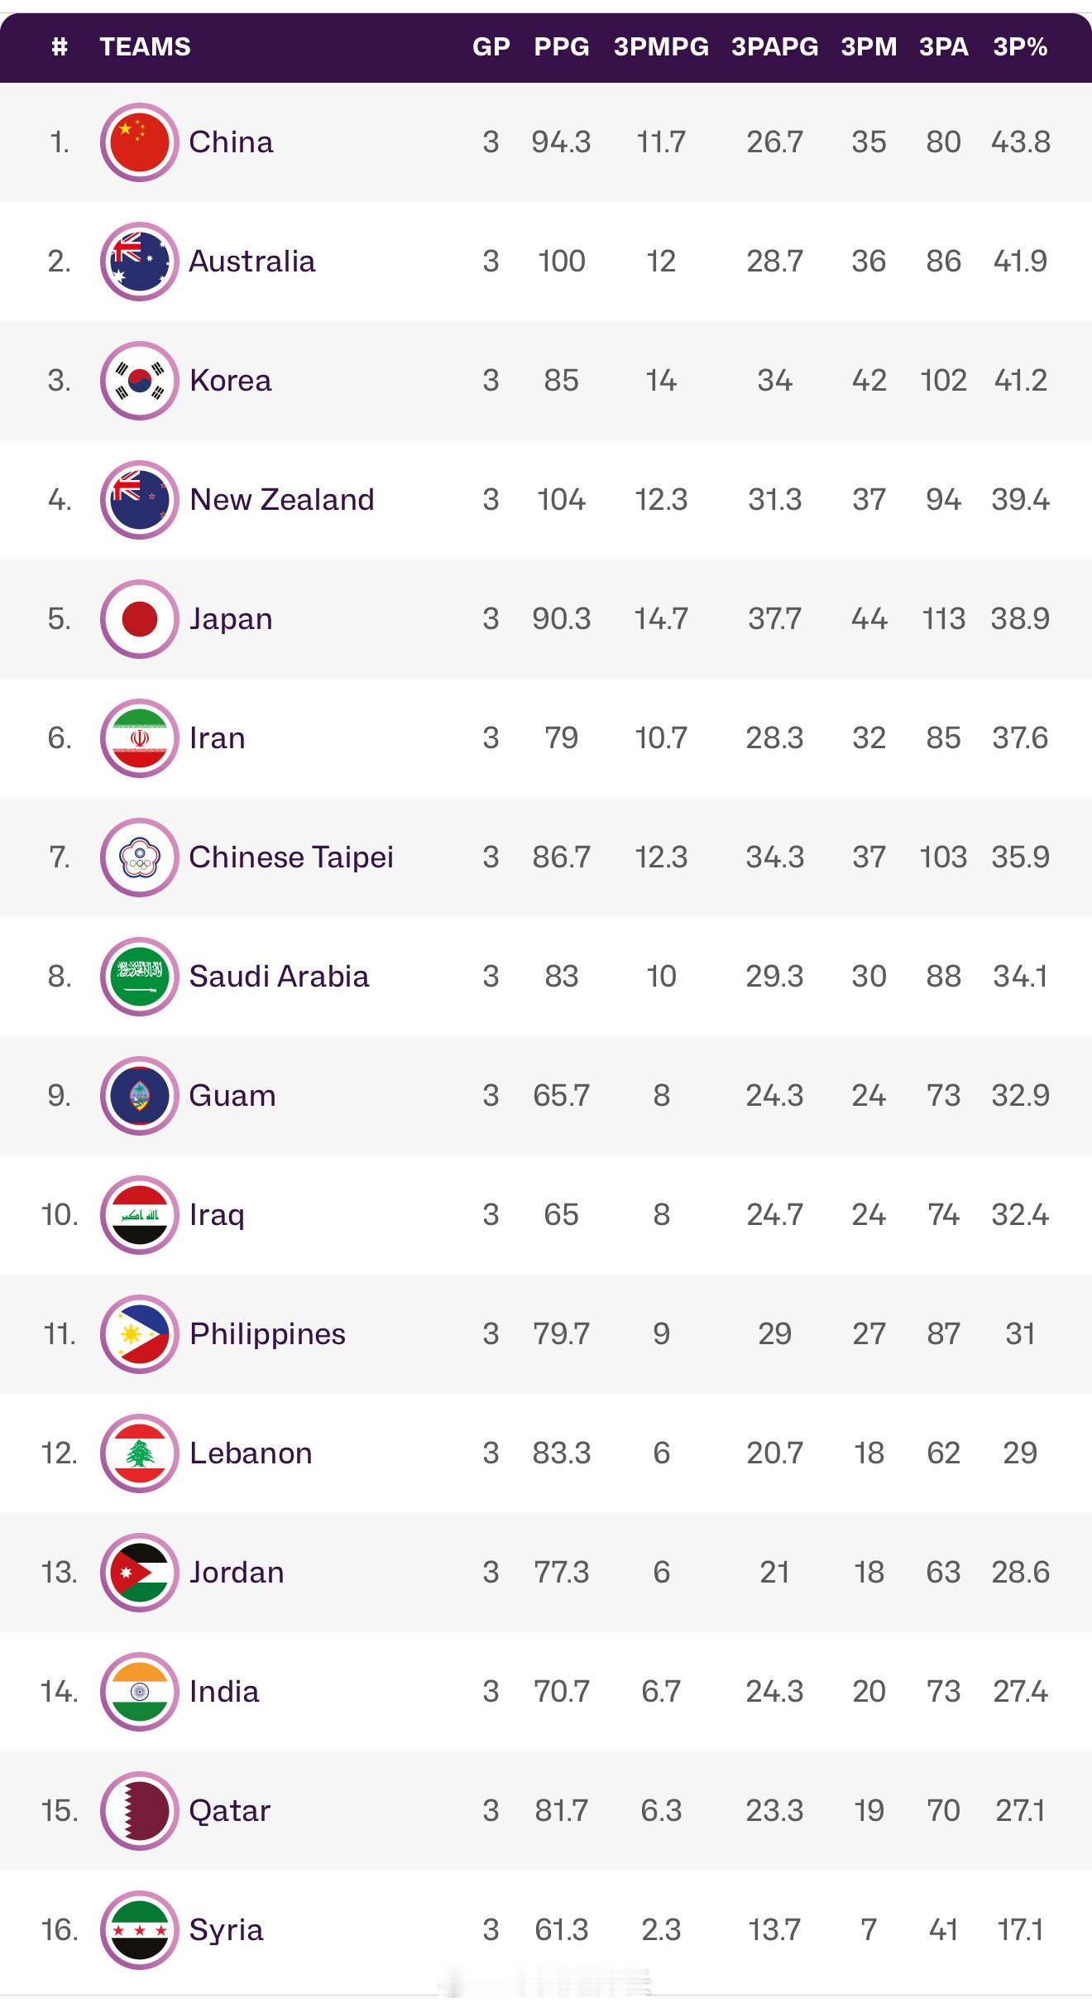Image resolution: width=1092 pixels, height=2008 pixels.
Task: Select the Philippines flag icon
Action: tap(140, 1334)
